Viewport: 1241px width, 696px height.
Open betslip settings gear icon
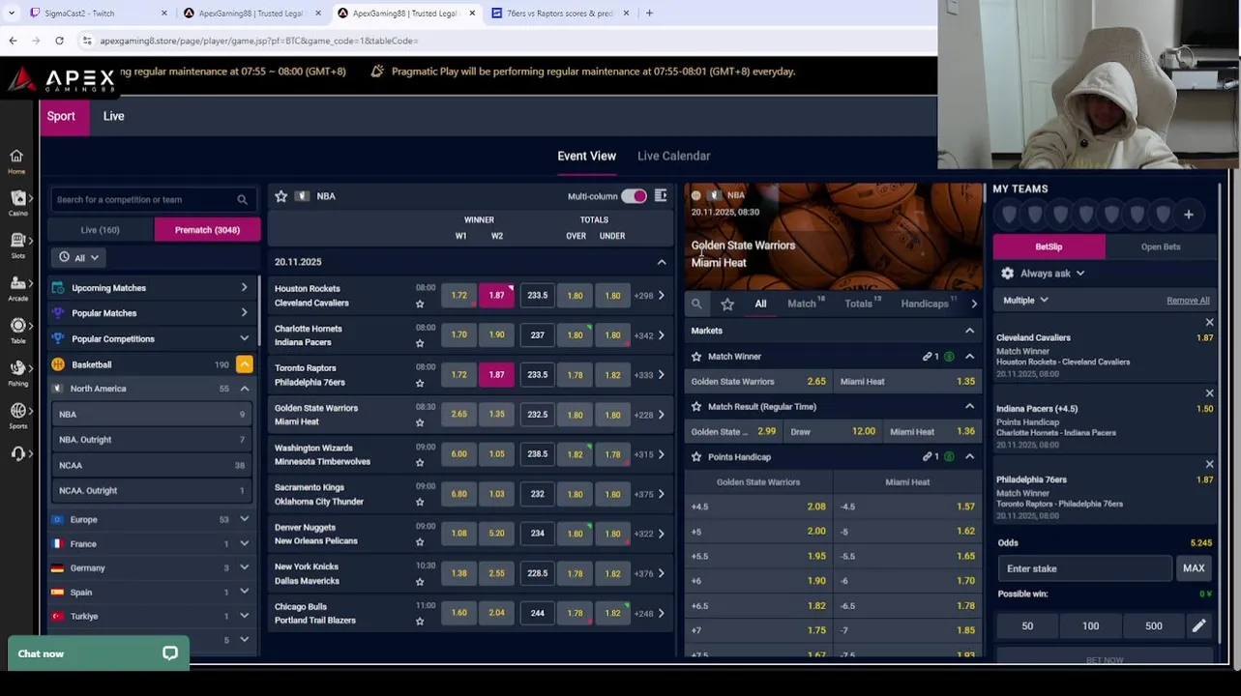point(1008,274)
